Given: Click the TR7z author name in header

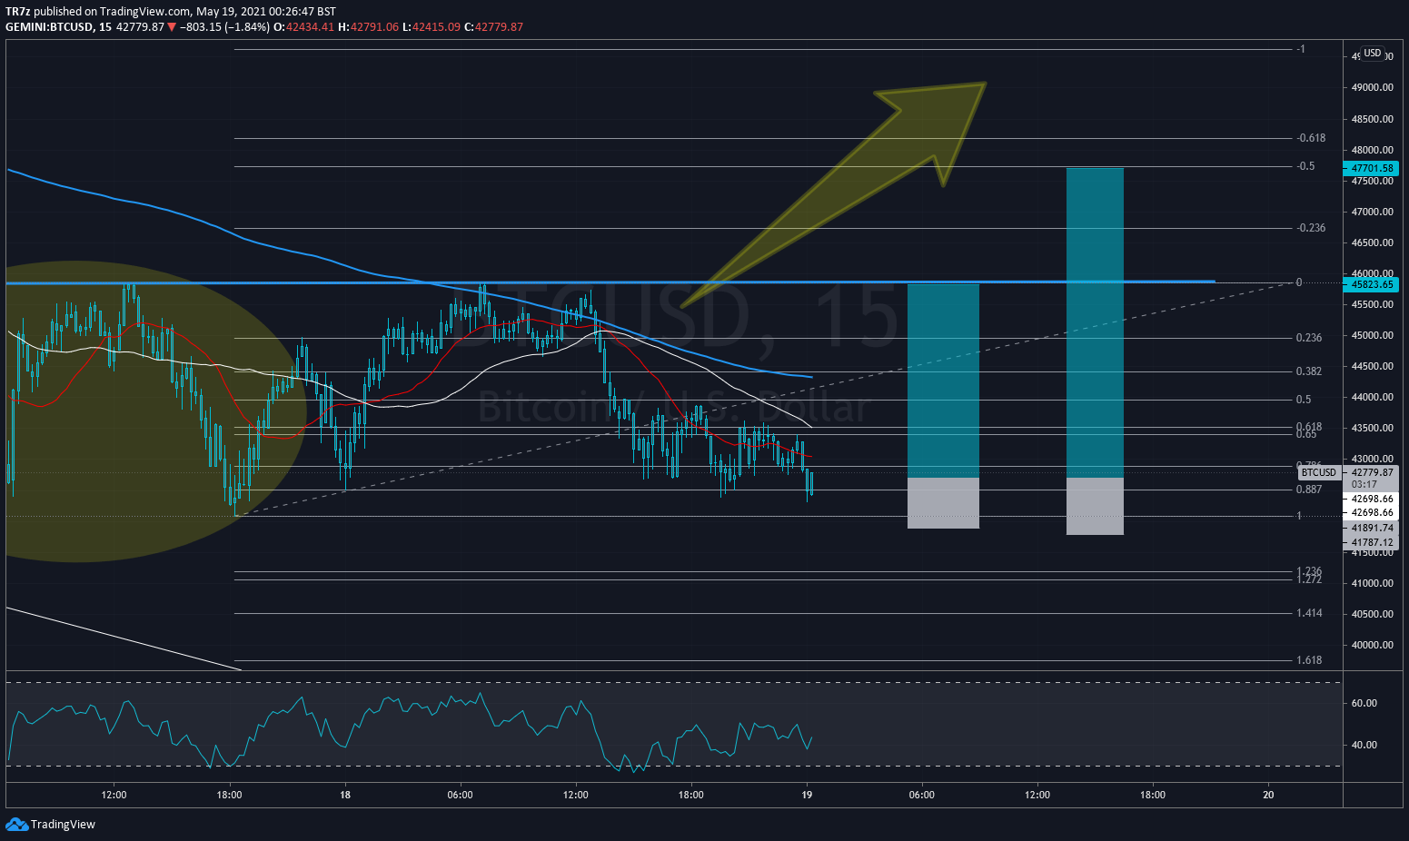Looking at the screenshot, I should click(18, 12).
